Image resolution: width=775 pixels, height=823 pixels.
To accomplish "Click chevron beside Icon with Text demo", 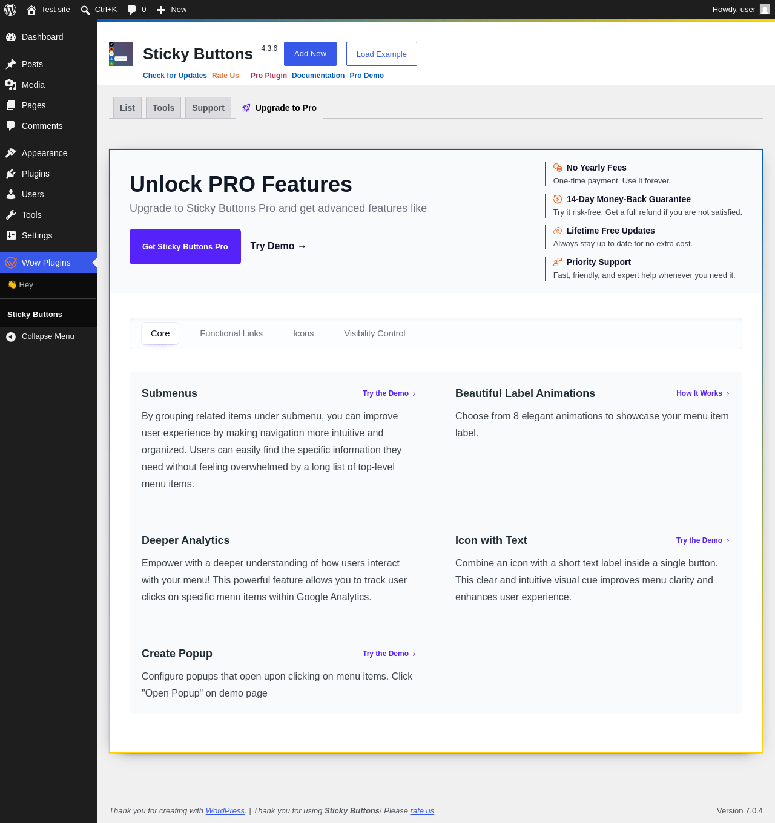I will coord(728,540).
